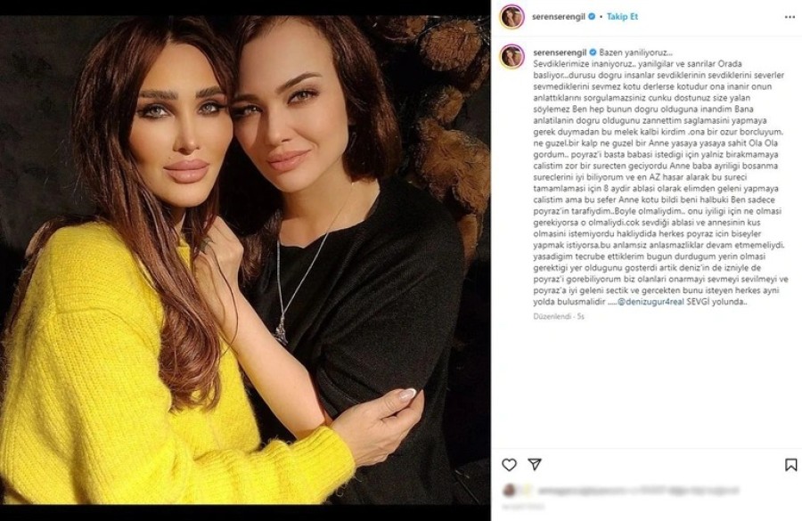
Task: Click the caption text starting Bazen yaniliyoruz
Action: (660, 177)
